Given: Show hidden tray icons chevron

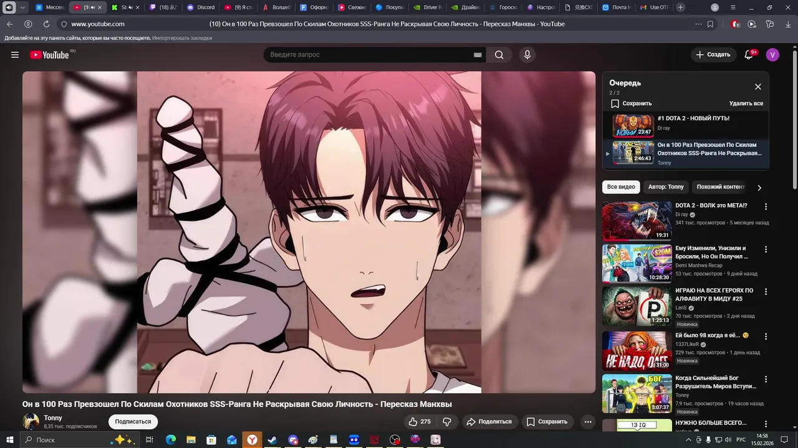Looking at the screenshot, I should (x=689, y=440).
